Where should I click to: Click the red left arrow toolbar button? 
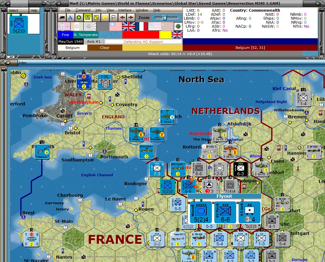pyautogui.click(x=122, y=18)
